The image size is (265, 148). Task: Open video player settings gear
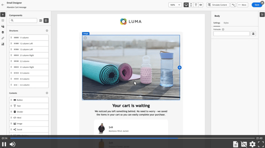(252, 144)
